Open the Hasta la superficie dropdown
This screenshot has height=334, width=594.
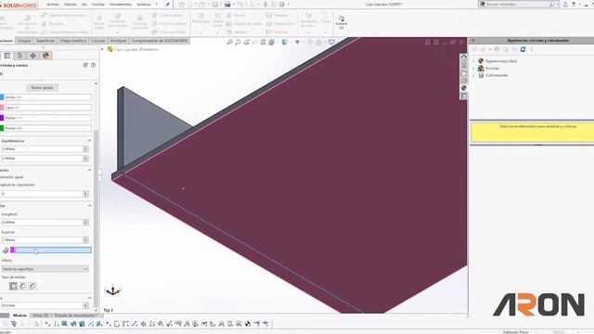click(x=45, y=269)
